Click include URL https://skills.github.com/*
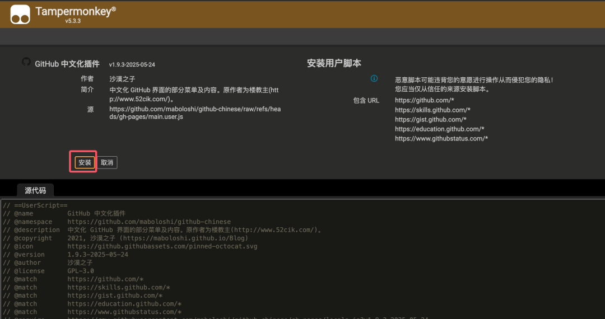The height and width of the screenshot is (319, 605). pos(432,110)
